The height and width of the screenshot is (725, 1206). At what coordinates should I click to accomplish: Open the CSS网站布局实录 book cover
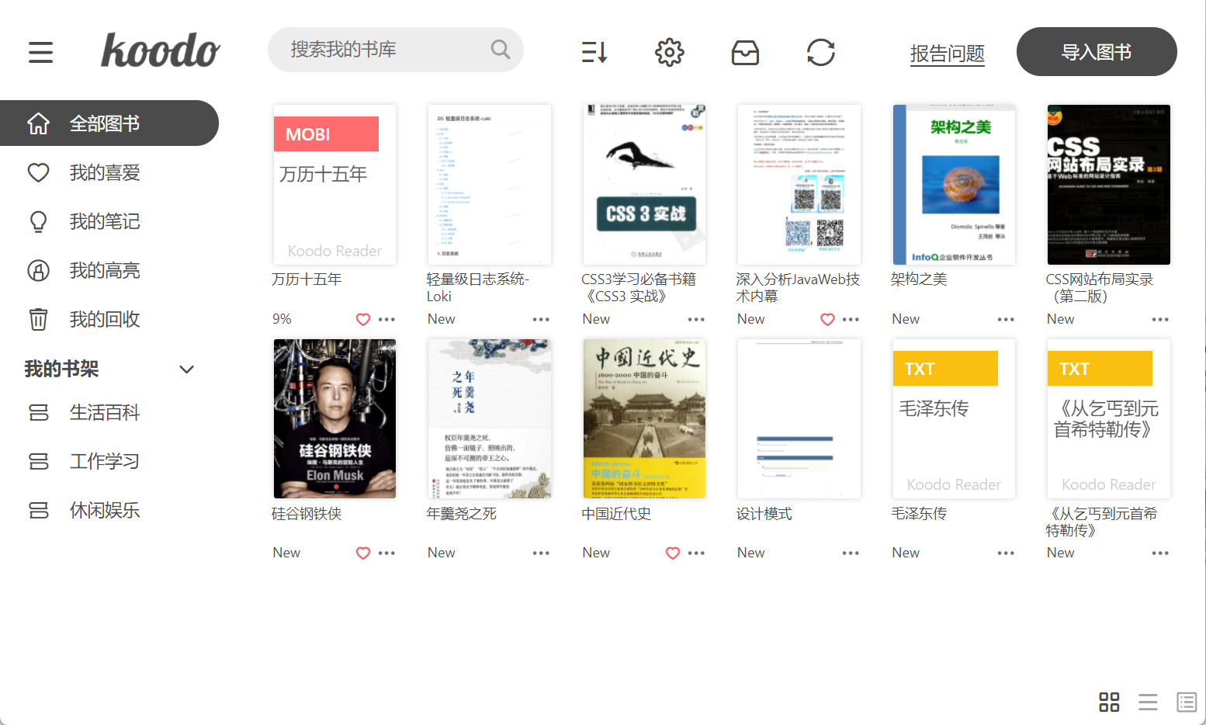[x=1108, y=185]
